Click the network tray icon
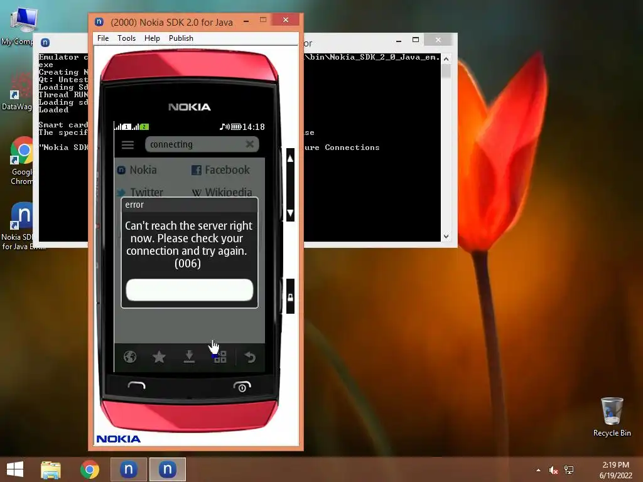This screenshot has width=643, height=482. click(x=569, y=470)
